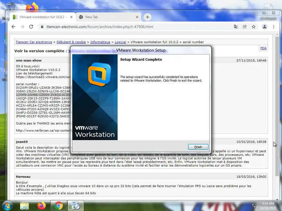Open the Windows Start menu
This screenshot has height=211, width=282.
point(7,206)
